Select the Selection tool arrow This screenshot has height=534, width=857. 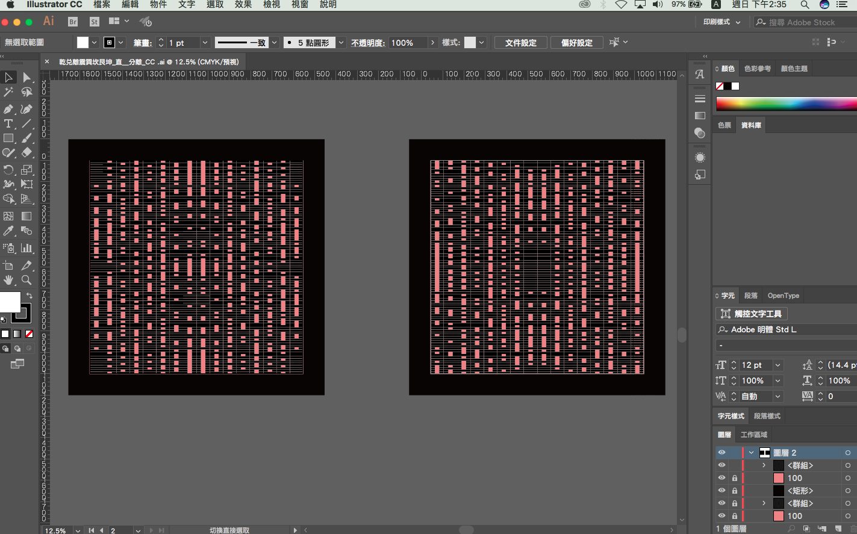8,77
